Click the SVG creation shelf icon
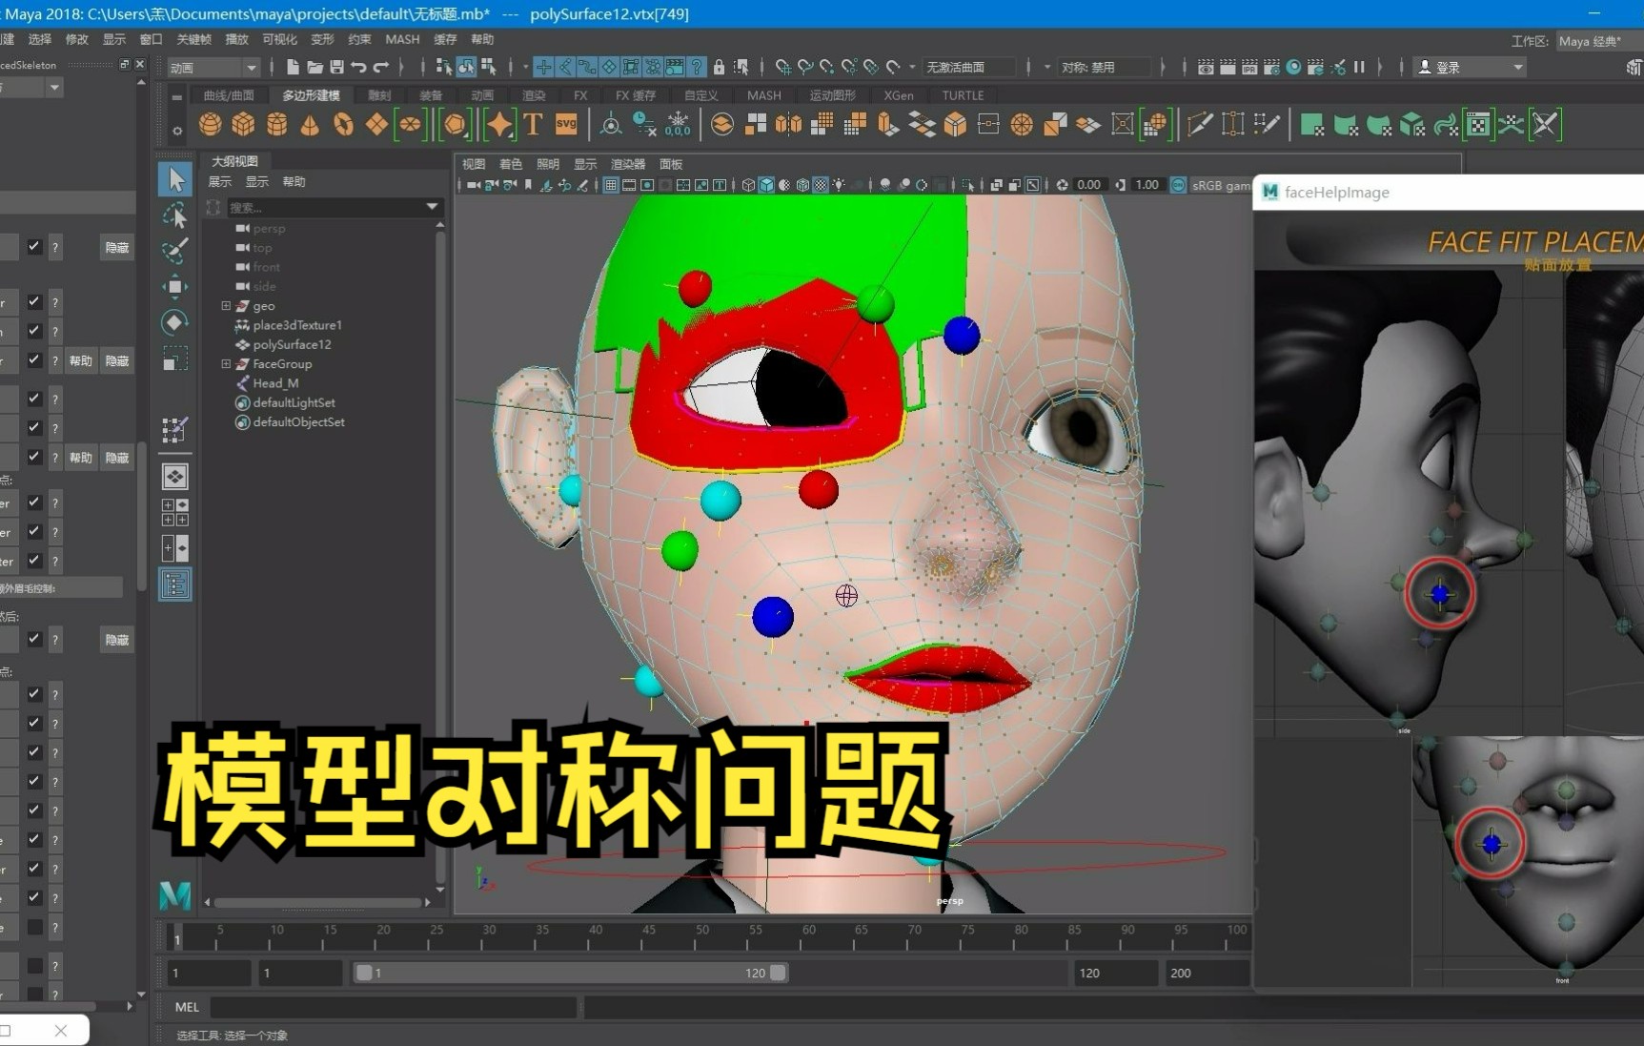Viewport: 1644px width, 1046px height. 565,123
